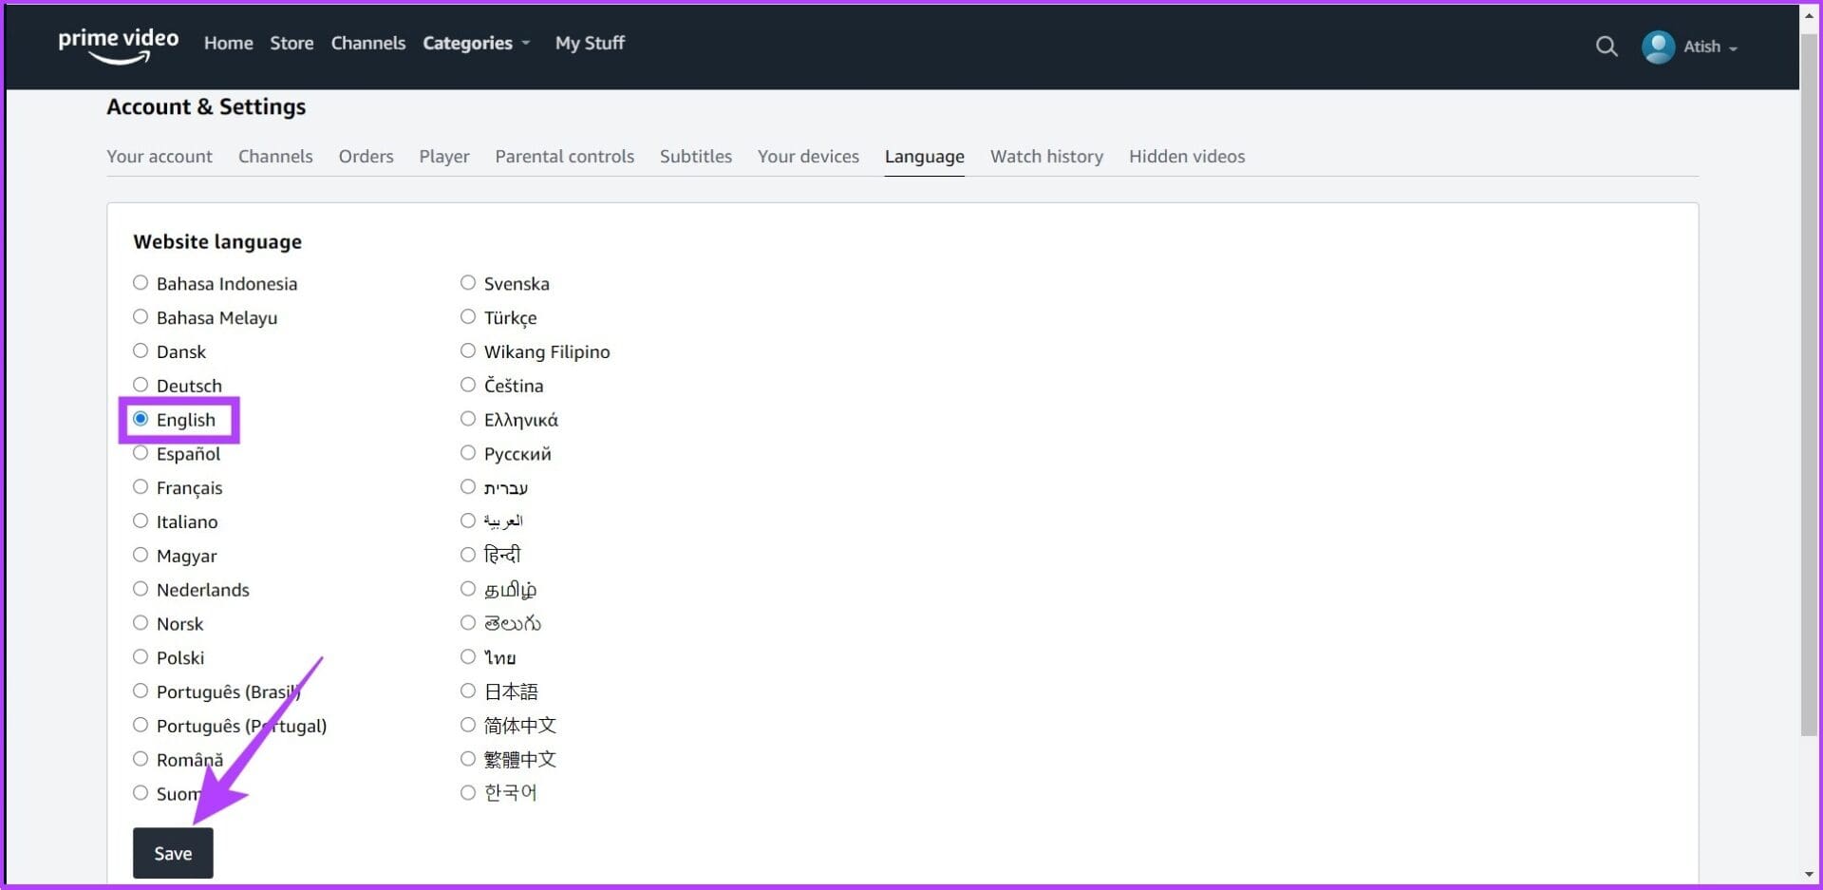
Task: Navigate to Home in the top menu
Action: tap(228, 43)
